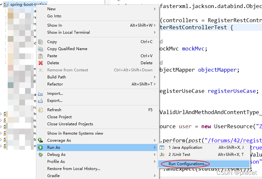Run as 1 Java Application
Screen dimensions: 262x179
[x=204, y=148]
